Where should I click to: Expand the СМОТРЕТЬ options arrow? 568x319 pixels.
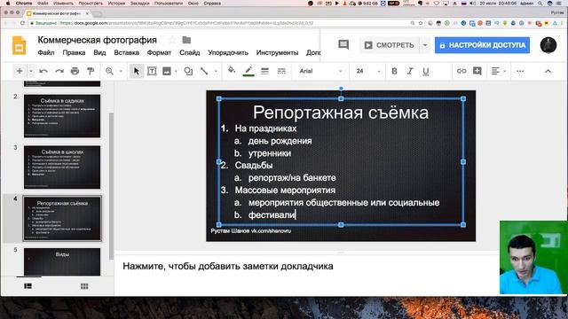click(x=425, y=45)
